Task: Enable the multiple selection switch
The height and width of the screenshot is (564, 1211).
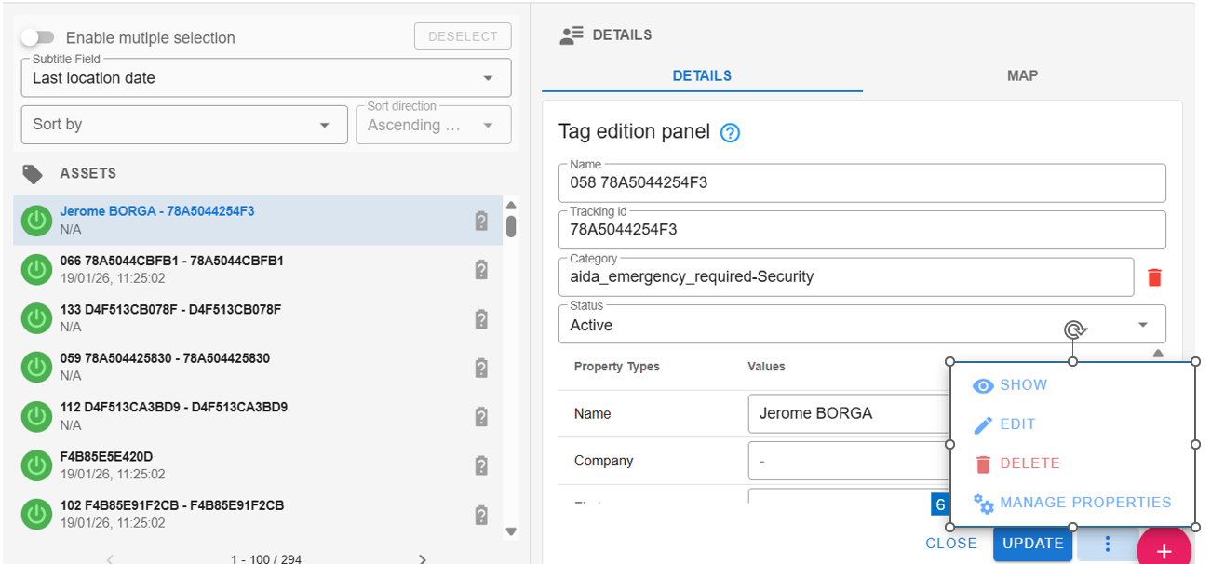Action: pyautogui.click(x=38, y=38)
